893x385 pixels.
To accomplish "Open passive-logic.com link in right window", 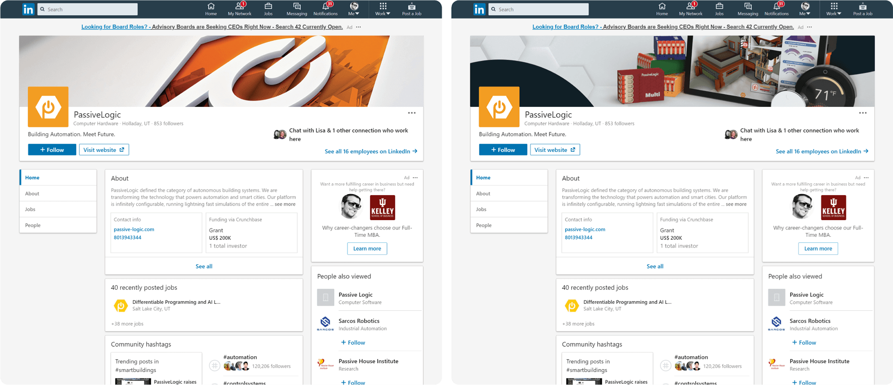I will pyautogui.click(x=585, y=229).
